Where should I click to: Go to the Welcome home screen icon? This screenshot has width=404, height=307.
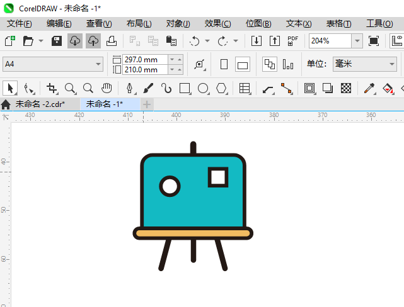point(6,104)
